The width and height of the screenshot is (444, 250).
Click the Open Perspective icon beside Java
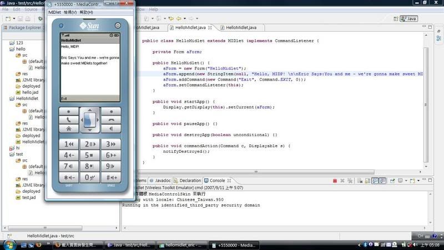(395, 18)
